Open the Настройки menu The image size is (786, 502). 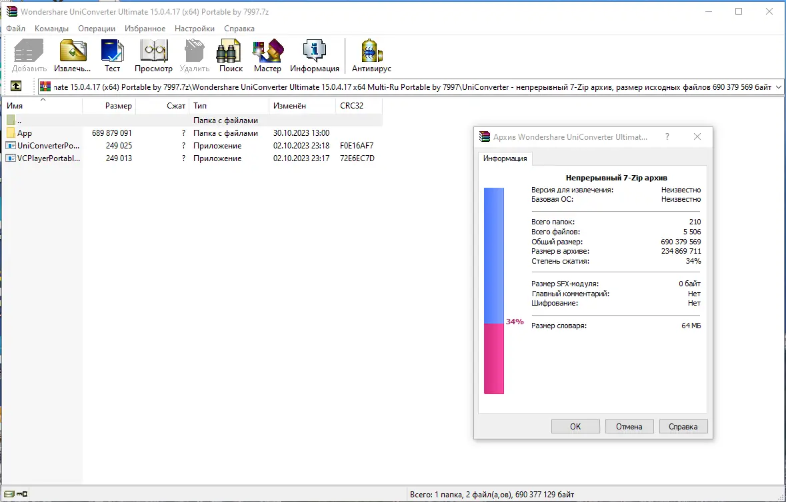[194, 29]
